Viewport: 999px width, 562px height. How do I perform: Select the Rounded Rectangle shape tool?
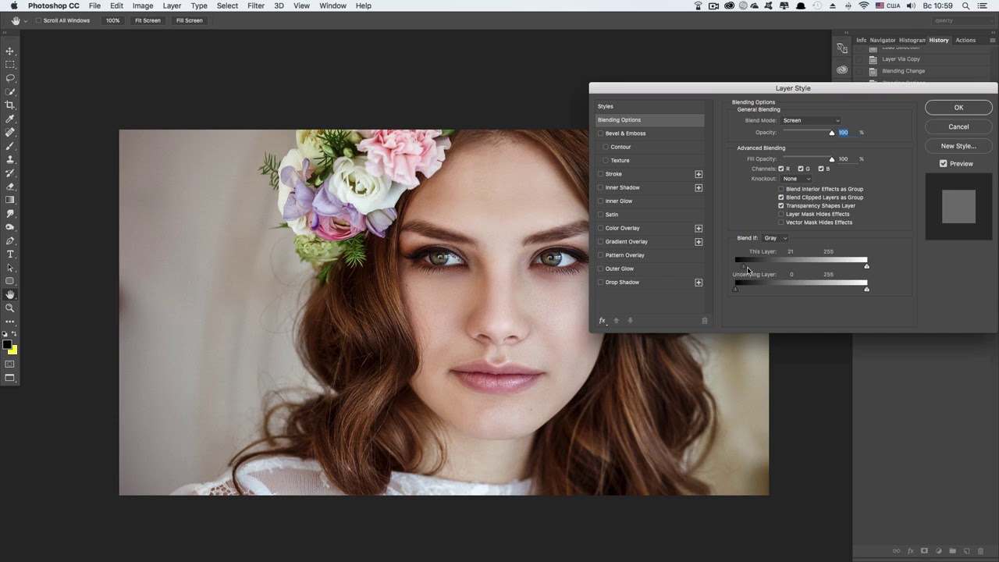[x=10, y=281]
